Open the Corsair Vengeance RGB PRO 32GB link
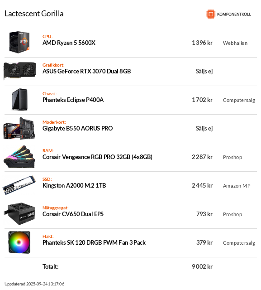 tap(97, 157)
